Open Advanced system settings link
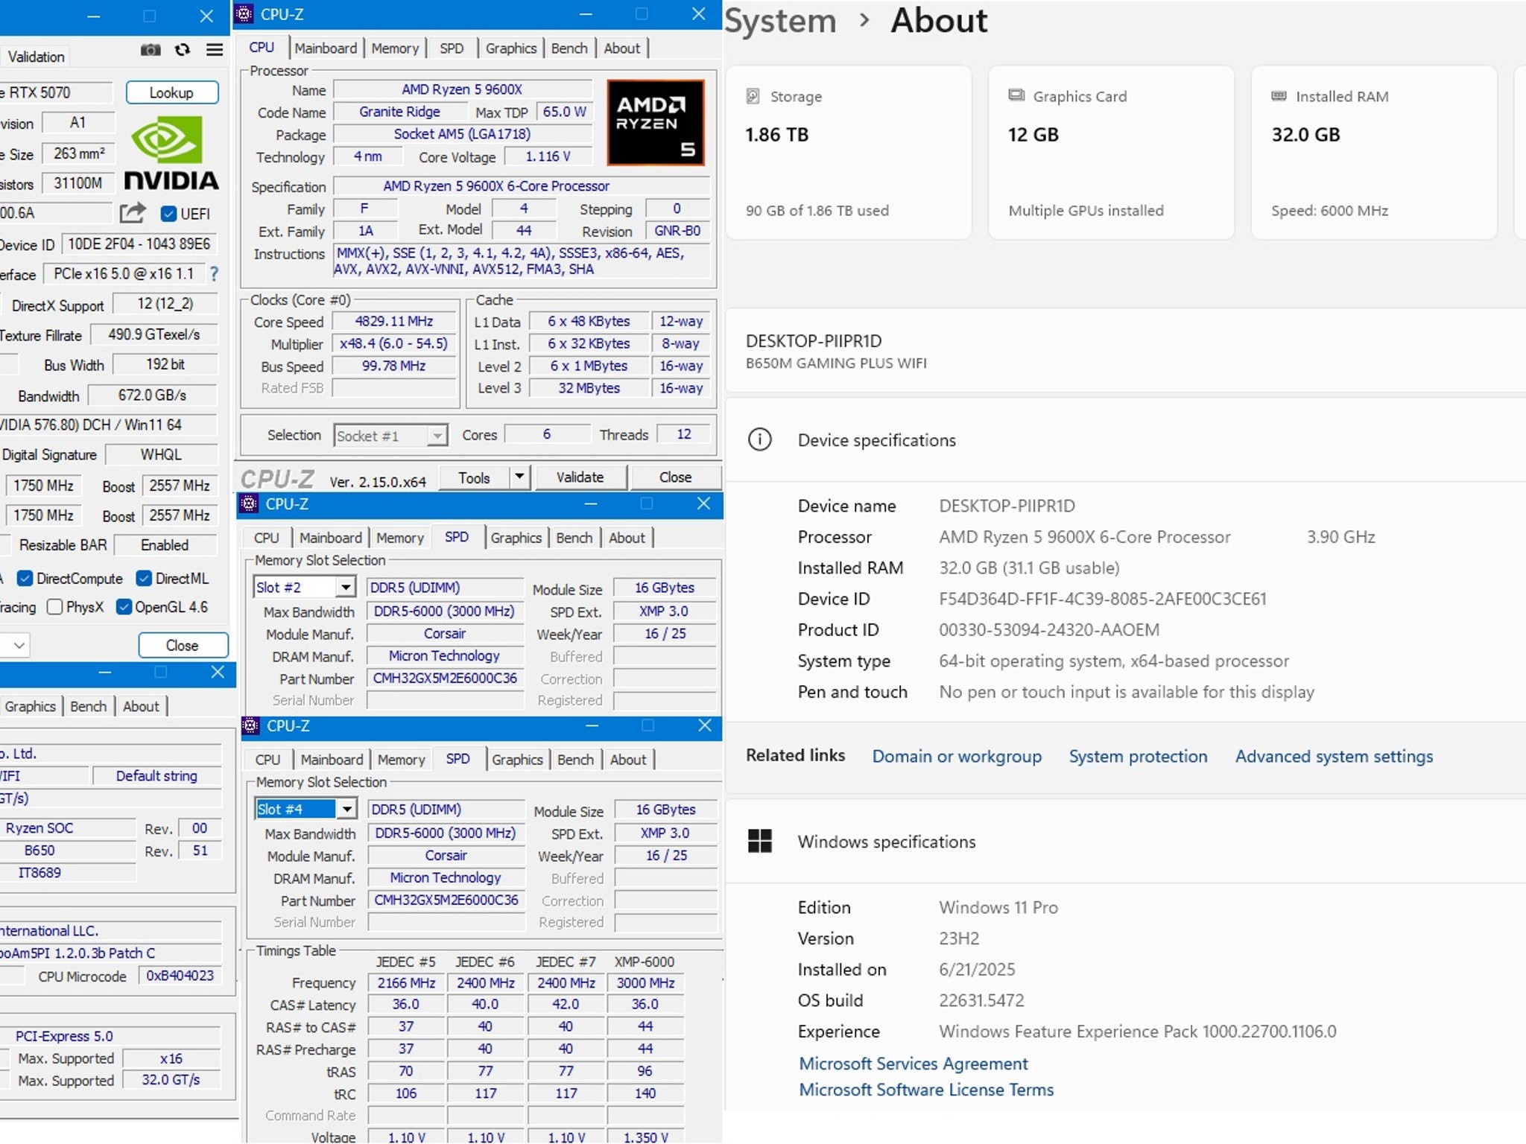 [x=1334, y=756]
